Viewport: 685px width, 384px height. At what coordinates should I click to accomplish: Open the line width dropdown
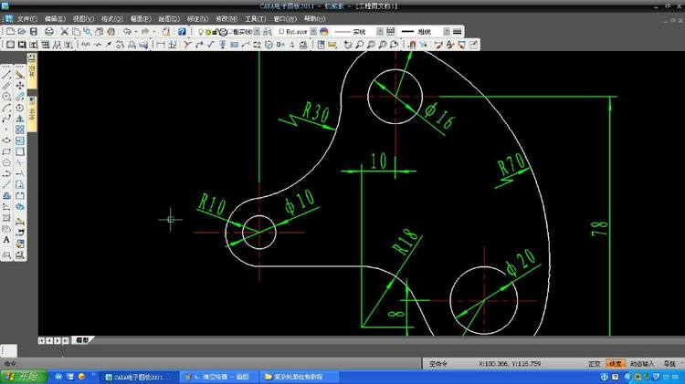tap(447, 31)
